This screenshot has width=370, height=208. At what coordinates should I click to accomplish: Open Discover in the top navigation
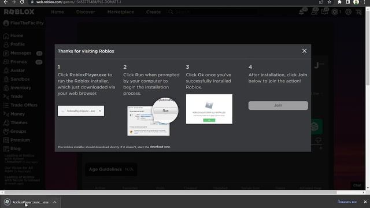(x=86, y=12)
